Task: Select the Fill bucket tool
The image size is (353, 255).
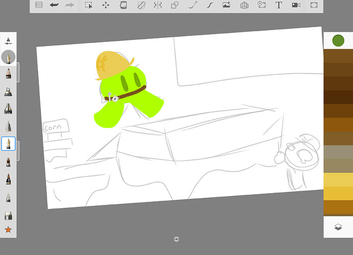Action: tap(123, 5)
